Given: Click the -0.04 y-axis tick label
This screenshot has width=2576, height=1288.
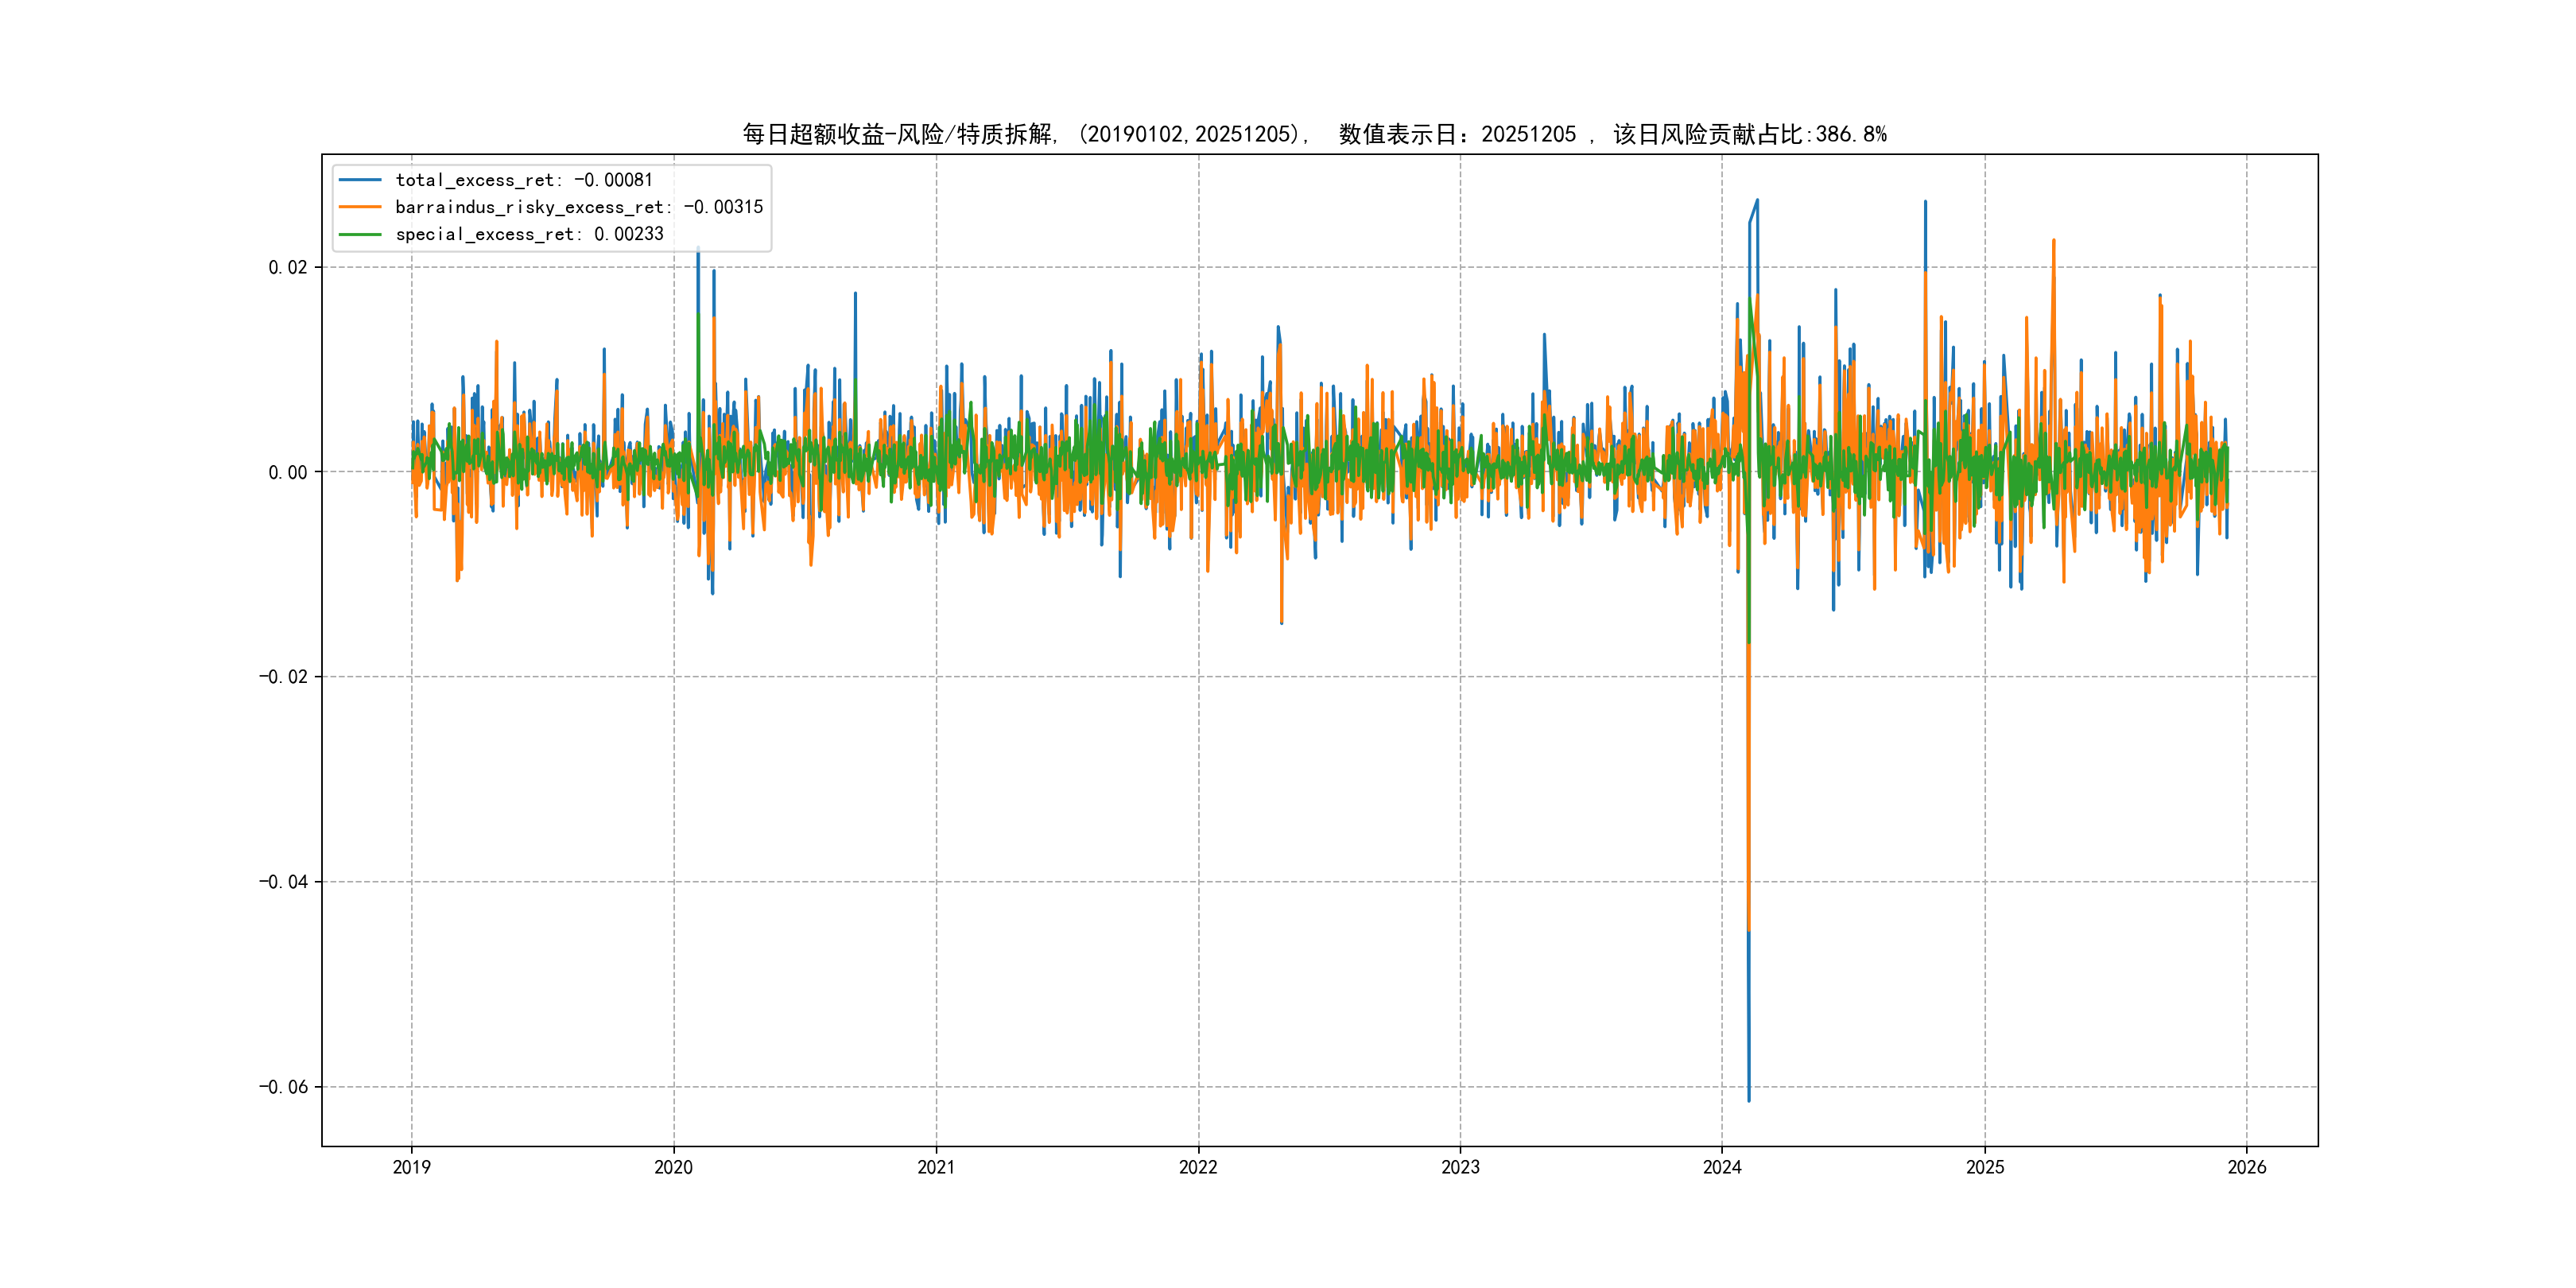Looking at the screenshot, I should pyautogui.click(x=283, y=882).
